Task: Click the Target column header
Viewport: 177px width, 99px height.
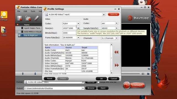Action: [x=89, y=48]
